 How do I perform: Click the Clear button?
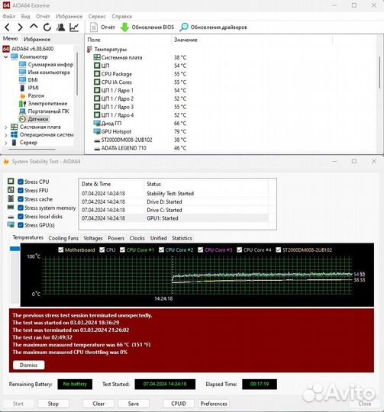tap(98, 404)
